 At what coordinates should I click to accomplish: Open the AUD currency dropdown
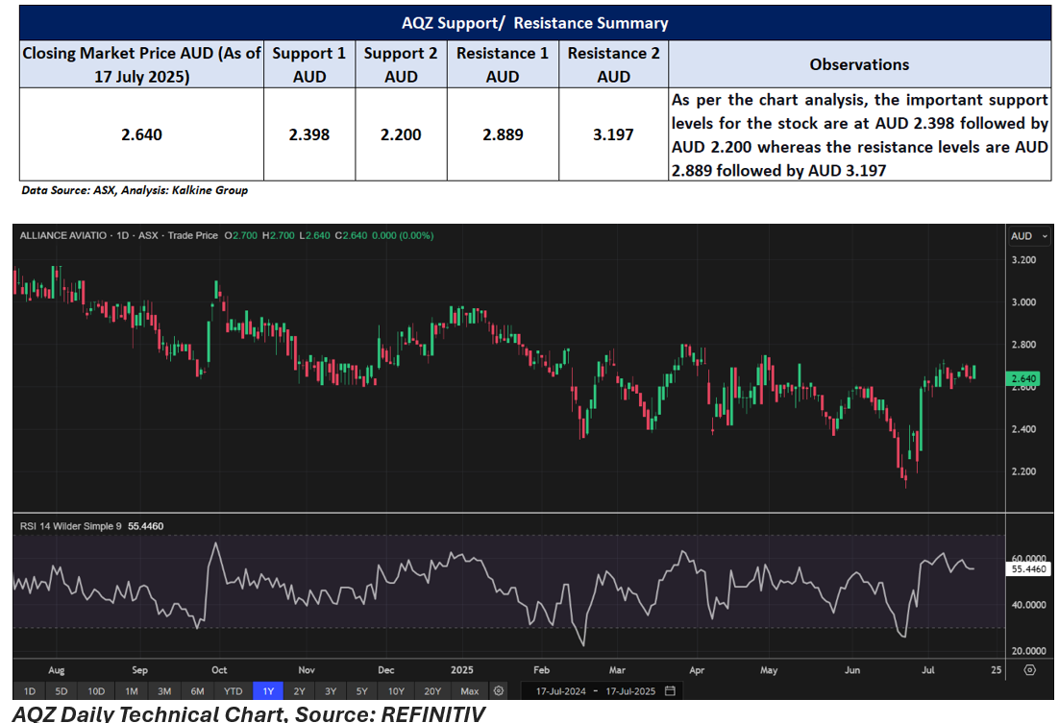click(x=1029, y=235)
